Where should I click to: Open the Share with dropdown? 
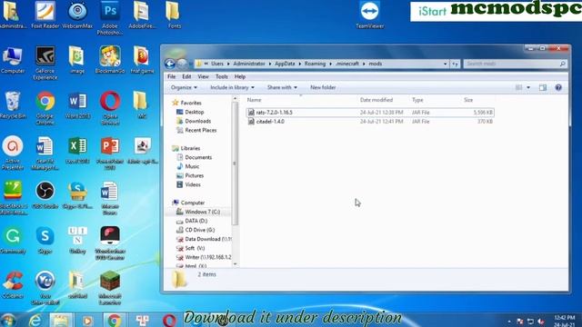[282, 87]
